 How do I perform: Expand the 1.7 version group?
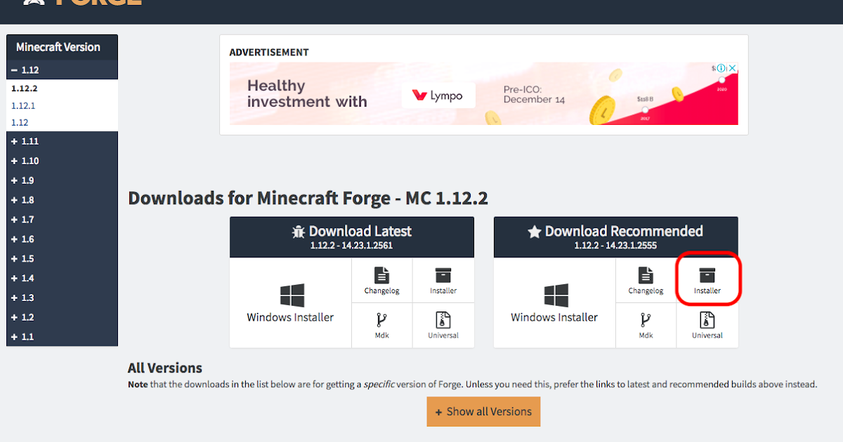(62, 220)
